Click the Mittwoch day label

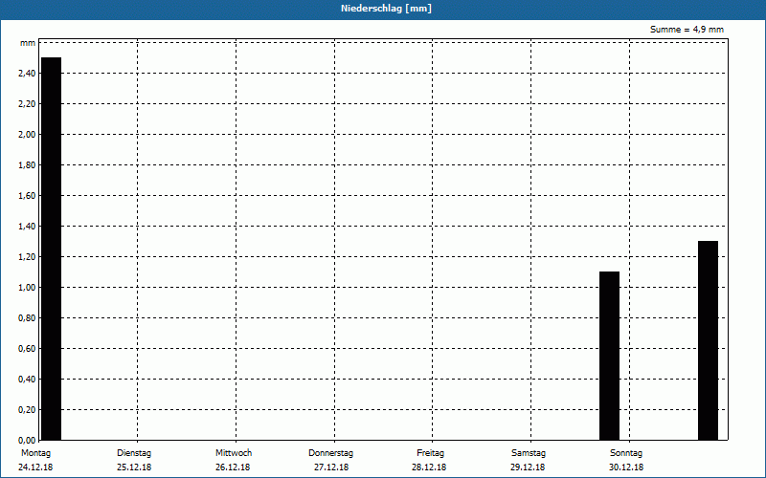tap(234, 453)
